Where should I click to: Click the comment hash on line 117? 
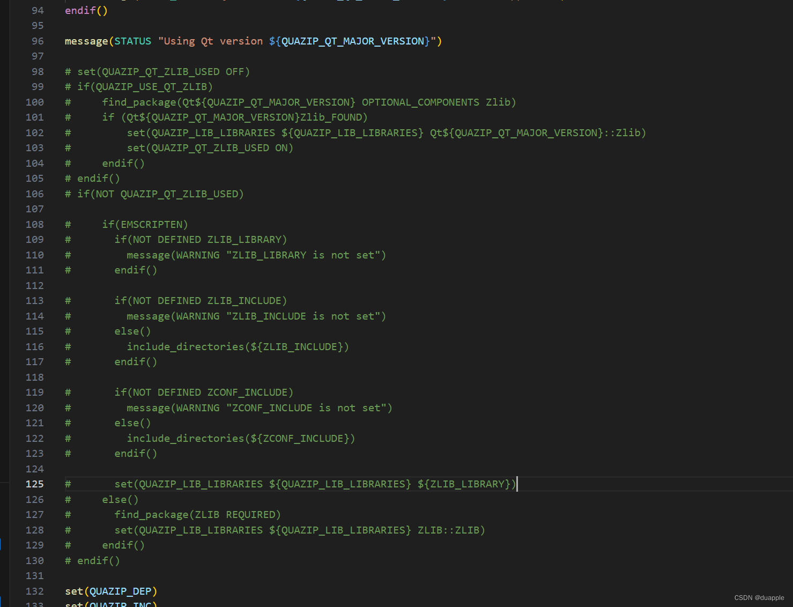click(x=68, y=362)
